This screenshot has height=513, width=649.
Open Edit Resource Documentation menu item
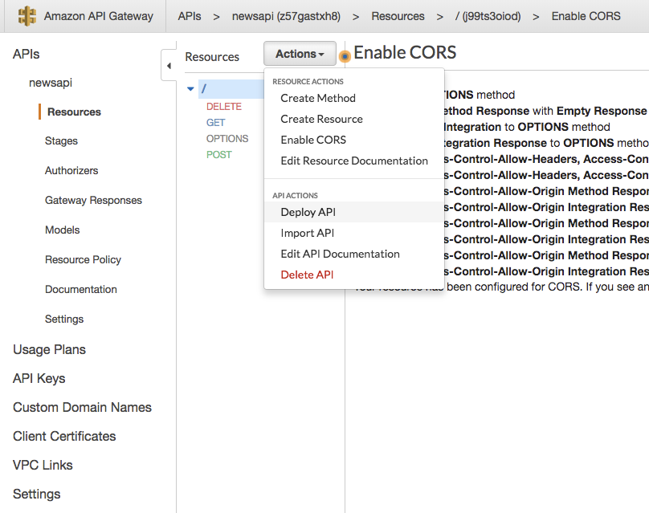(354, 161)
